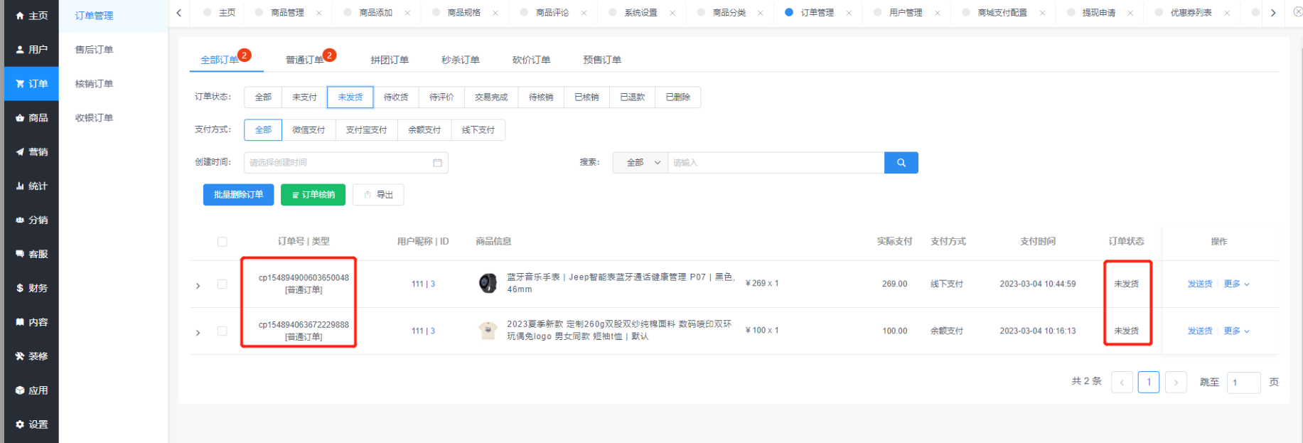Screen dimensions: 1303x443
Task: Open the 全部 search type dropdown
Action: point(640,163)
